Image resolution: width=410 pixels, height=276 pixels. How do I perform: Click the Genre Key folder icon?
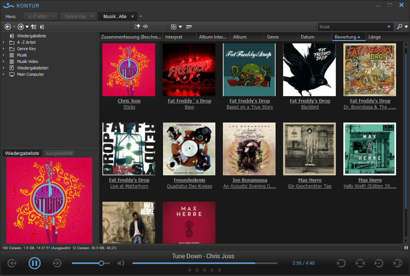click(x=12, y=49)
